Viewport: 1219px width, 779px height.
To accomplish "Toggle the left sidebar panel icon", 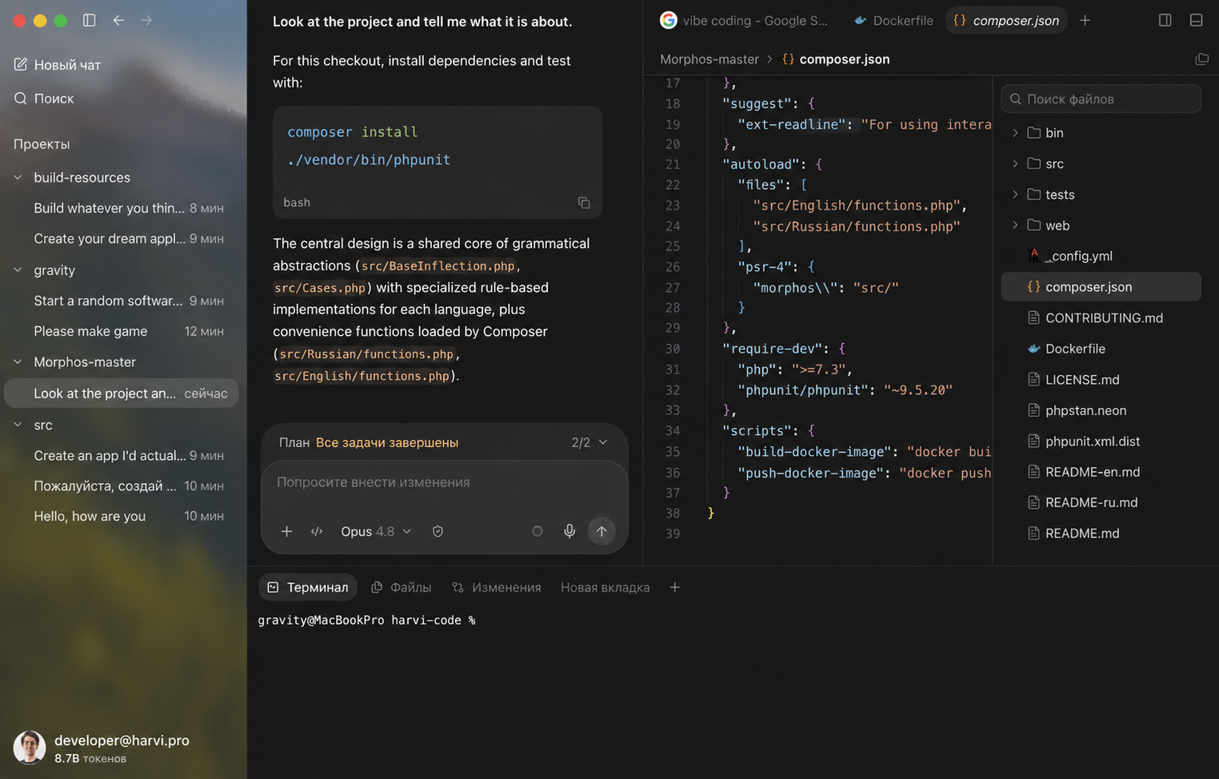I will (90, 20).
